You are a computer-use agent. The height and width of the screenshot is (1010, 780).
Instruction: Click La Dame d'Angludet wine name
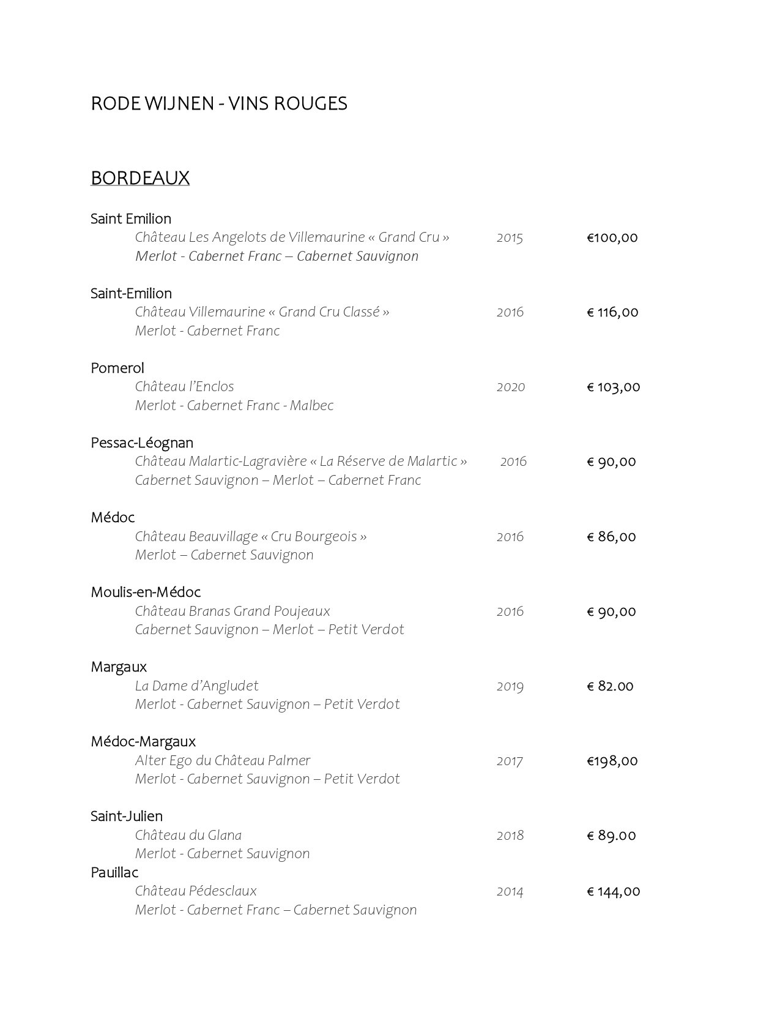(196, 686)
